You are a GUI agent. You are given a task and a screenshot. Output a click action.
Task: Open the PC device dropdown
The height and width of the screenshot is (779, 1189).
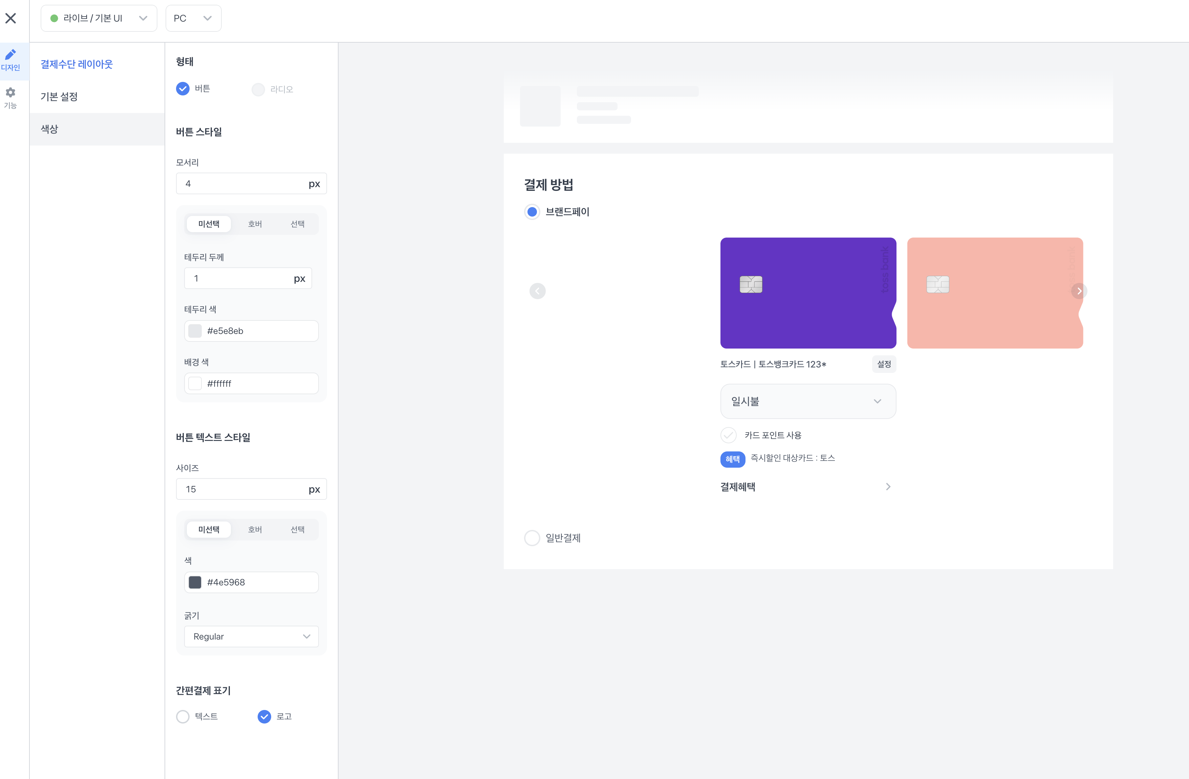tap(193, 19)
